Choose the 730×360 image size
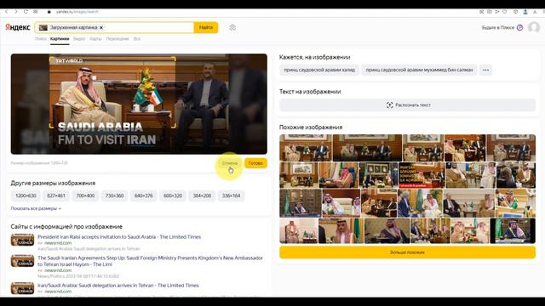Viewport: 545px width, 306px height. tap(114, 195)
